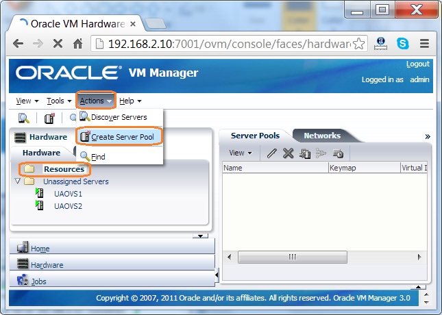Click the horizontal scrollbar thumb in table
Viewport: 442px width, 315px height.
pyautogui.click(x=293, y=257)
